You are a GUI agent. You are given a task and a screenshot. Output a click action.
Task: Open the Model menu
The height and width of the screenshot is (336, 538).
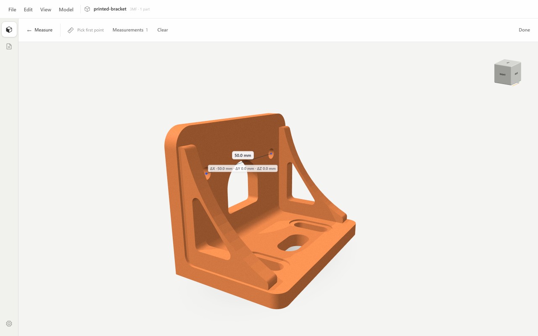66,9
